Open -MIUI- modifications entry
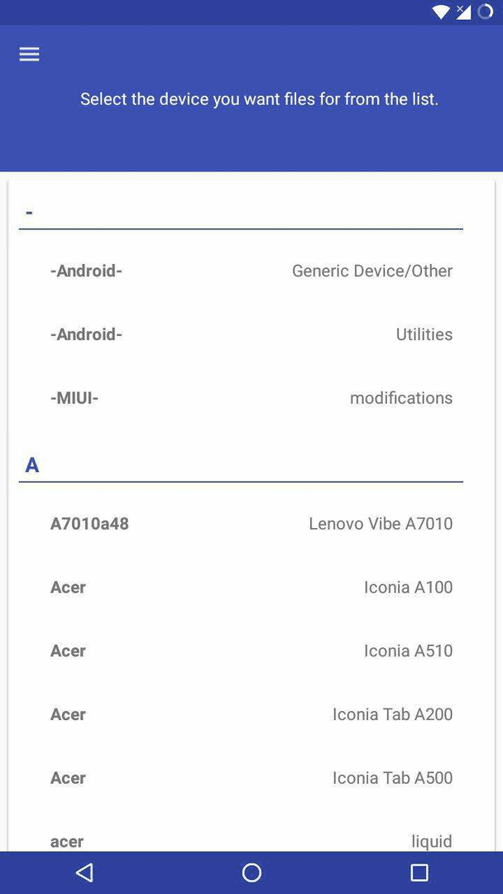This screenshot has height=894, width=503. (x=251, y=397)
